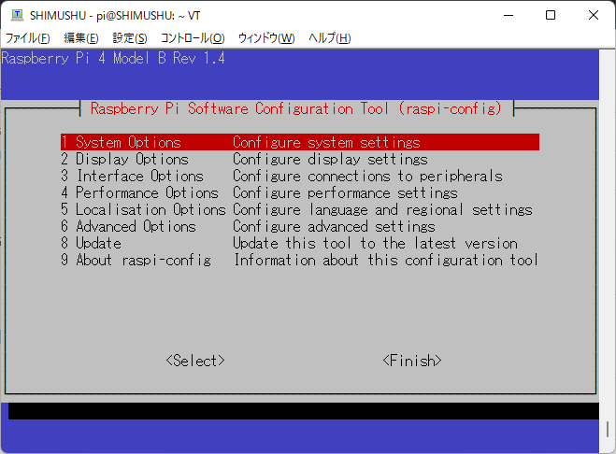
Task: Click 'Update this tool to the latest version'
Action: point(375,244)
